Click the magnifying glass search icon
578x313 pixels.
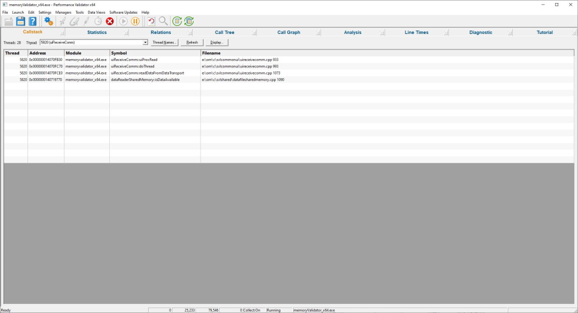click(163, 21)
